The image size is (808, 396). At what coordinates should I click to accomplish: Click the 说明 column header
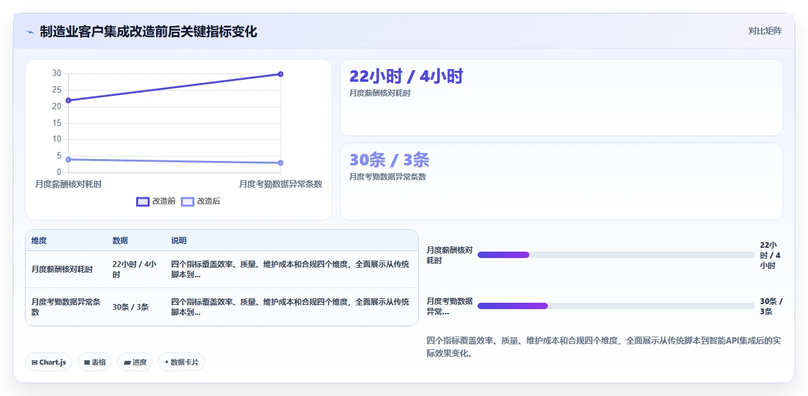[179, 241]
